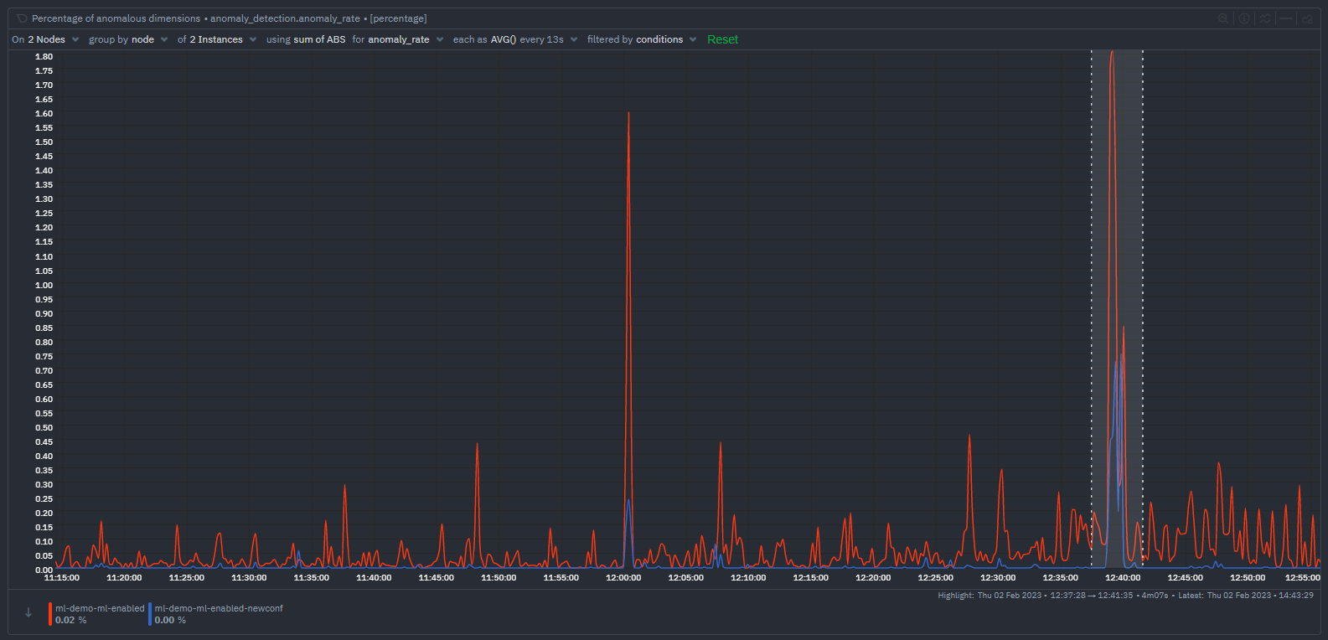Open the 2 Instances dropdown
Image resolution: width=1328 pixels, height=640 pixels.
pyautogui.click(x=217, y=39)
